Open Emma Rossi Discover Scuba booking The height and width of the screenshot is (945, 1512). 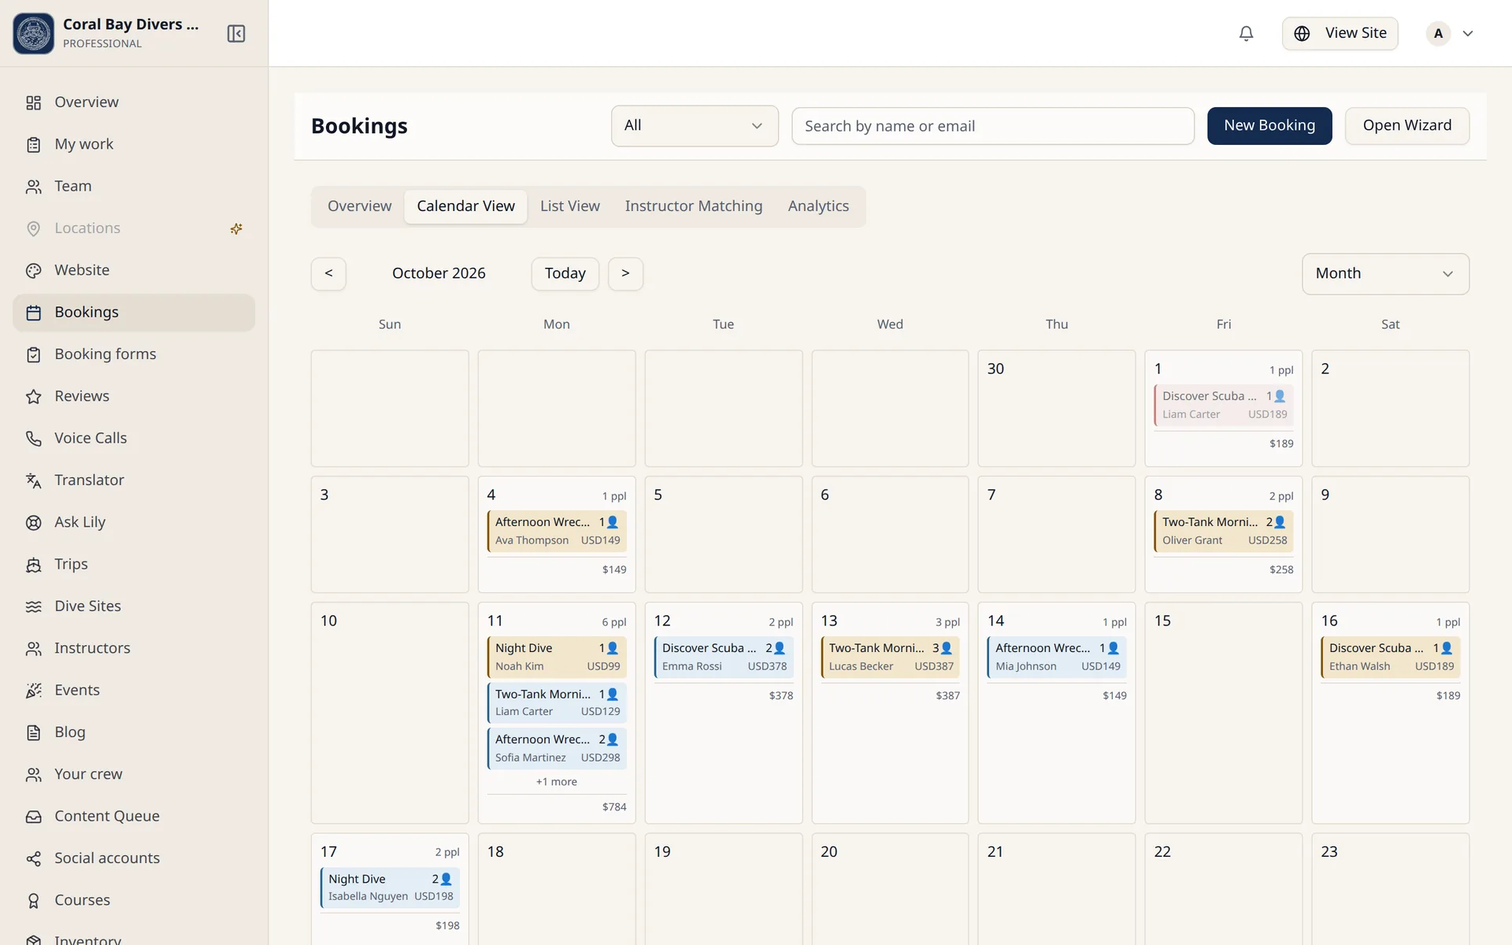tap(723, 657)
